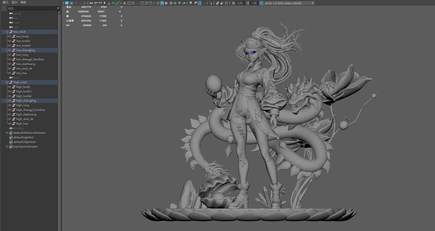Toggle the resolution gate icon

133,3
